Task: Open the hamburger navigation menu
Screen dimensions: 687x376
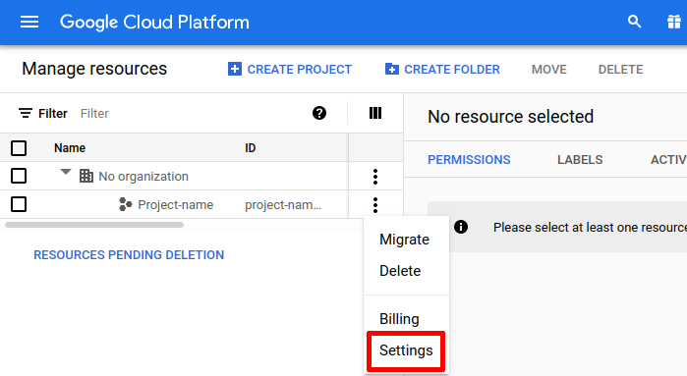Action: point(29,22)
